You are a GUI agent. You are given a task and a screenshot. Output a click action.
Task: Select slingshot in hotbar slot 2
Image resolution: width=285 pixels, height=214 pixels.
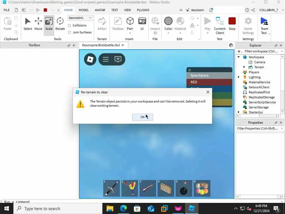tap(130, 188)
